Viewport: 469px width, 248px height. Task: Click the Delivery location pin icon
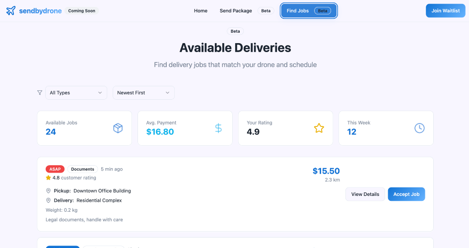pos(49,200)
